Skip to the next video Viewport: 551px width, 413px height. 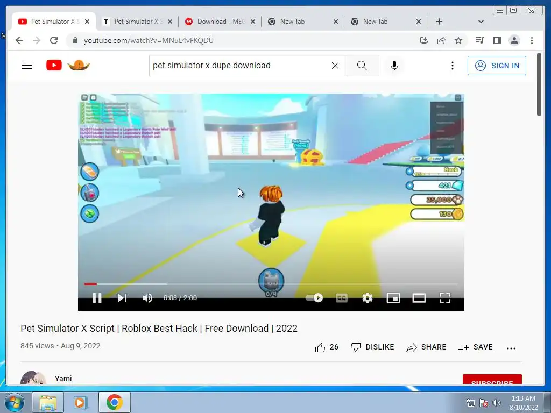[122, 298]
